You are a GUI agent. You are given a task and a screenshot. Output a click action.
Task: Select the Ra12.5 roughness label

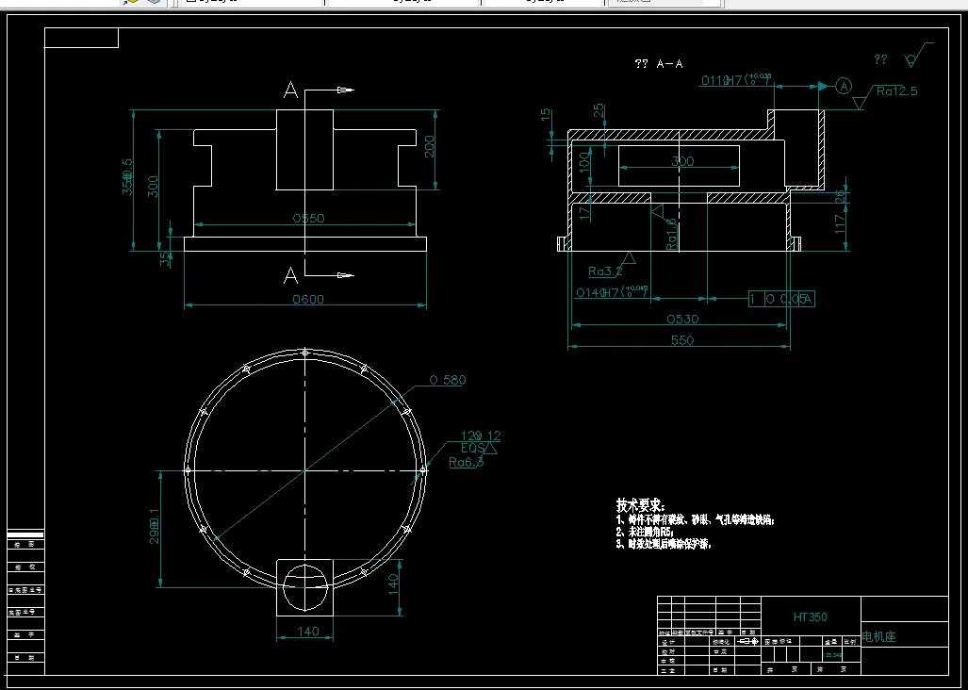point(897,91)
